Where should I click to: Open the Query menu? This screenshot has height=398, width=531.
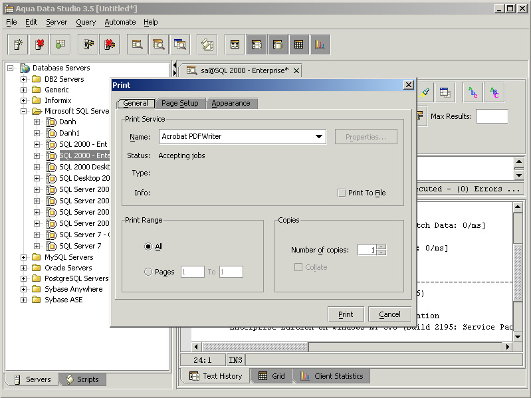86,22
